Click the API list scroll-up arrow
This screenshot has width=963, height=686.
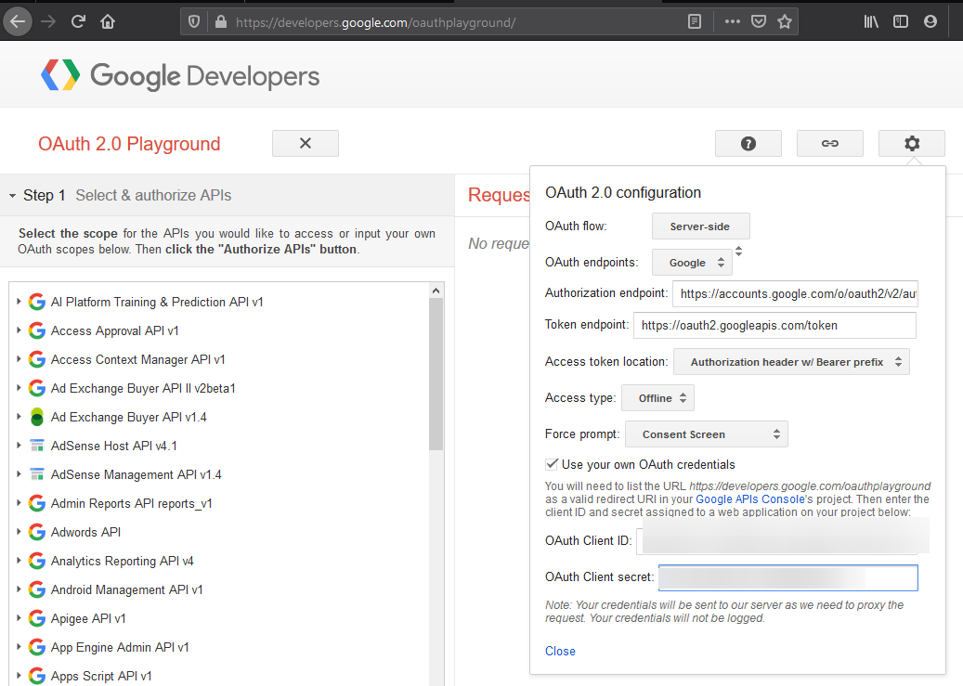436,291
